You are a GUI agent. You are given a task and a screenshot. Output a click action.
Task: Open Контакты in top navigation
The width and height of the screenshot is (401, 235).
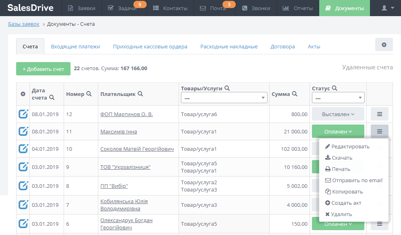(170, 8)
